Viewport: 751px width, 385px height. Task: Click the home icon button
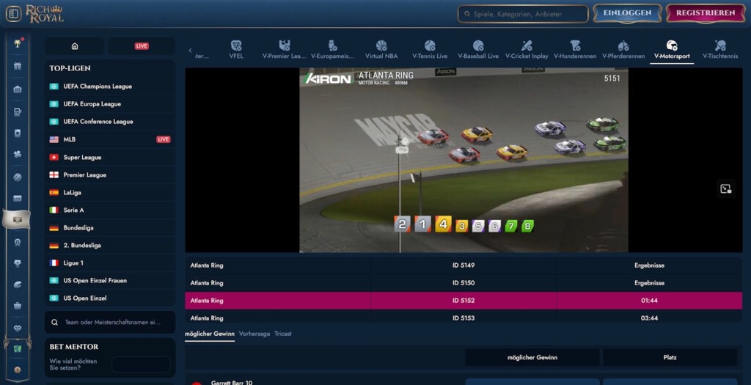(x=75, y=46)
